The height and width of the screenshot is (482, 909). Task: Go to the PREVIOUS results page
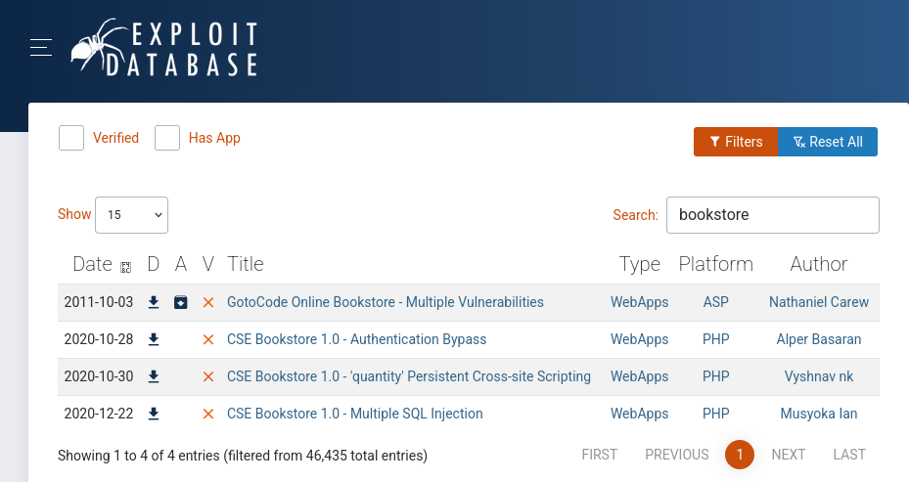pyautogui.click(x=676, y=455)
